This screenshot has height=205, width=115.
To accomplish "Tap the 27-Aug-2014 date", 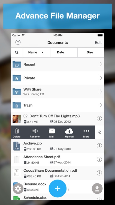I will (x=62, y=163).
